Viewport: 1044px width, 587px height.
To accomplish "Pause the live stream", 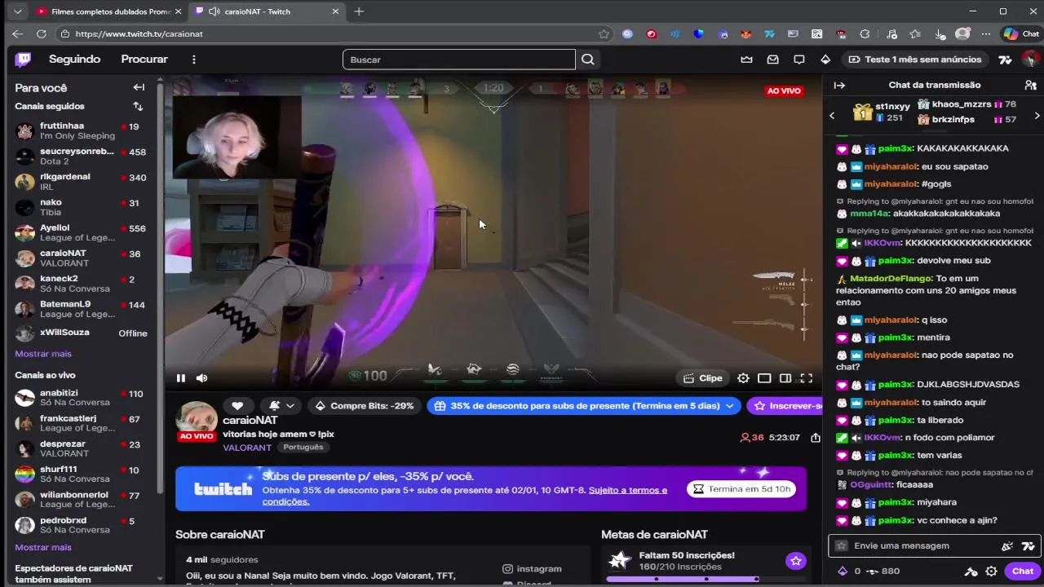I will click(181, 378).
